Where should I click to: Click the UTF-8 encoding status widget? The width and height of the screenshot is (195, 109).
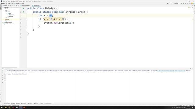[x=187, y=105]
